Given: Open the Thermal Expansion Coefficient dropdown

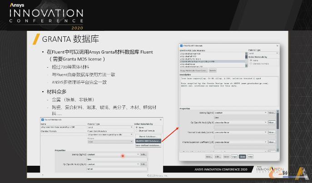Looking at the screenshot, I should tap(240, 142).
